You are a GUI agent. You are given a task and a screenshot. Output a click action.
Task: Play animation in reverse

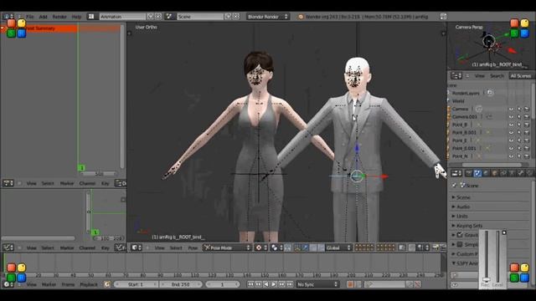266,284
